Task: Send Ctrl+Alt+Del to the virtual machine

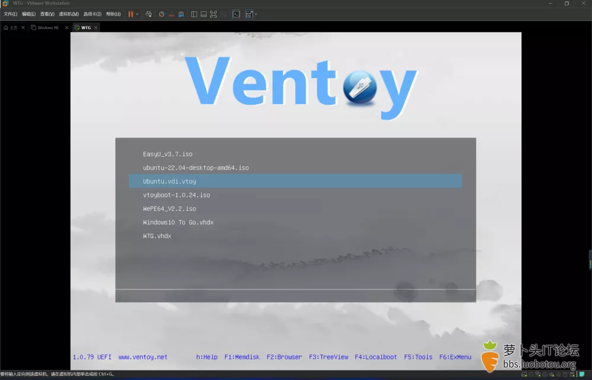Action: [149, 14]
